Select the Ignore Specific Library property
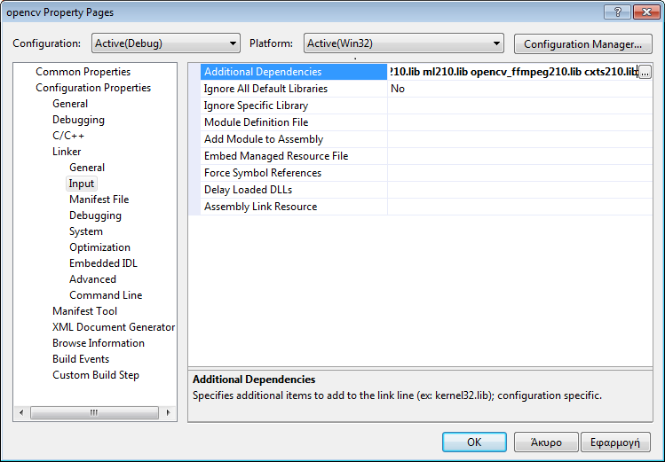Viewport: 665px width, 462px height. (294, 106)
